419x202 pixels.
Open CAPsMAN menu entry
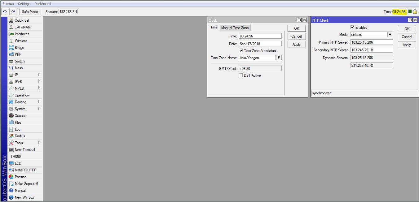25,27
